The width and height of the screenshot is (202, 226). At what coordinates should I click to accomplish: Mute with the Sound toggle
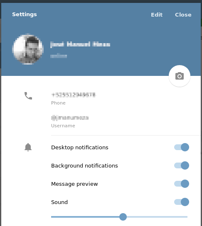coord(182,202)
